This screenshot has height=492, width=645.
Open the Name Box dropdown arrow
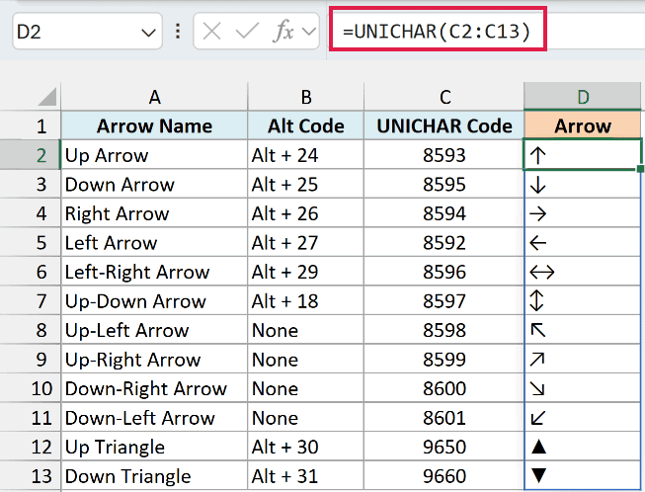(x=148, y=32)
